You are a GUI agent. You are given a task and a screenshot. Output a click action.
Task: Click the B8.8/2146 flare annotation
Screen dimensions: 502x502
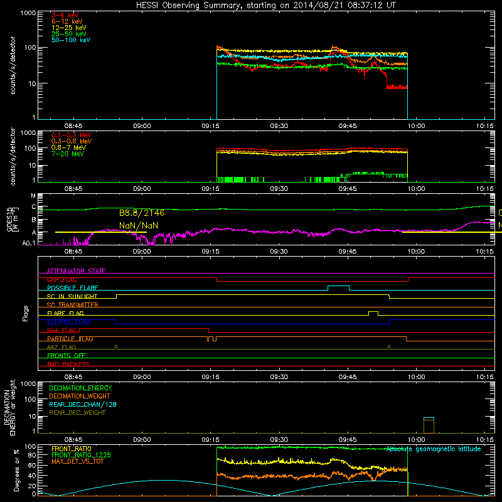point(142,213)
